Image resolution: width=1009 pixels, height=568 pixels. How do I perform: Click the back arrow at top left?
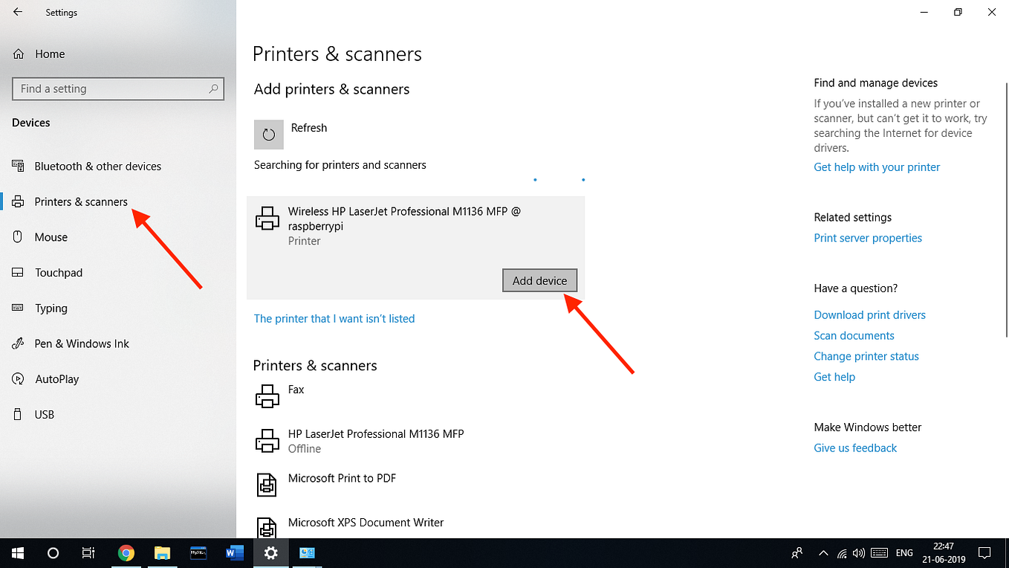[16, 12]
